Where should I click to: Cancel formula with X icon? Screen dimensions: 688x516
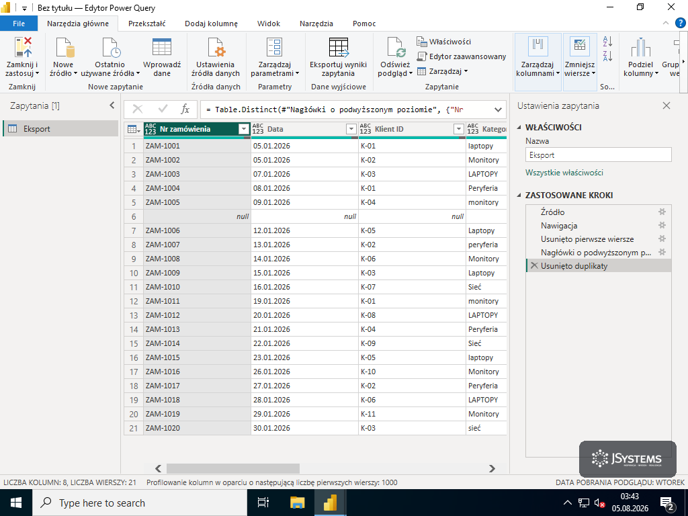click(x=137, y=110)
